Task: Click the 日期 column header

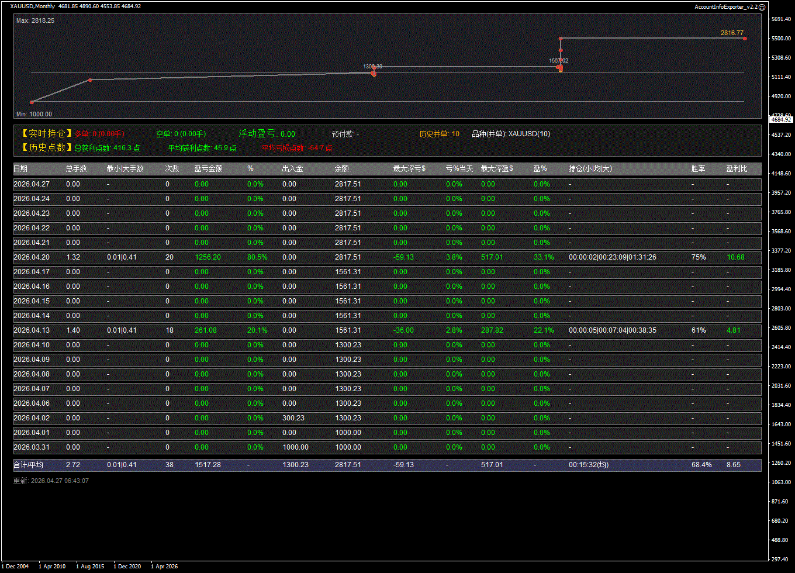Action: click(20, 168)
